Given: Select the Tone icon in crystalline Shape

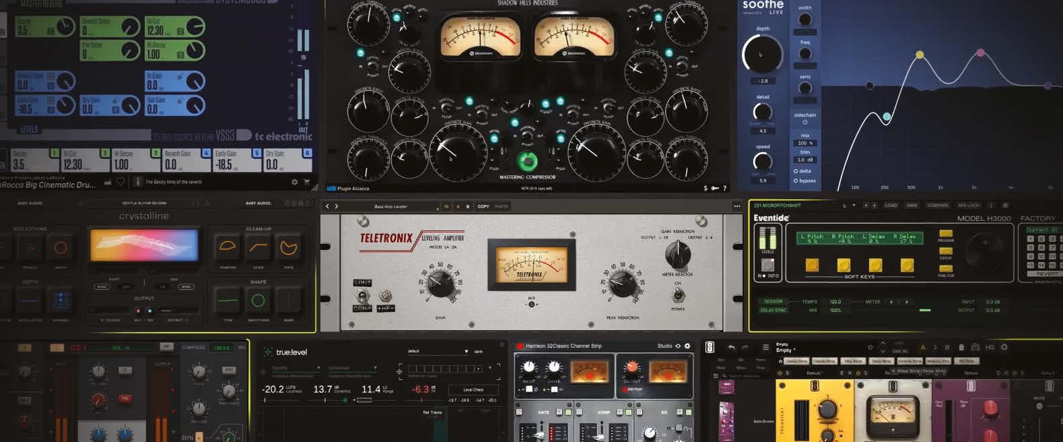Looking at the screenshot, I should (228, 300).
